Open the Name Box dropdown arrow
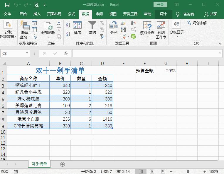224x174 pixels. 27,53
